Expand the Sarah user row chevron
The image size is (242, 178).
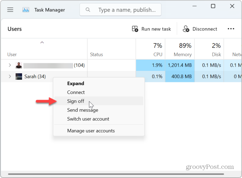click(10, 77)
